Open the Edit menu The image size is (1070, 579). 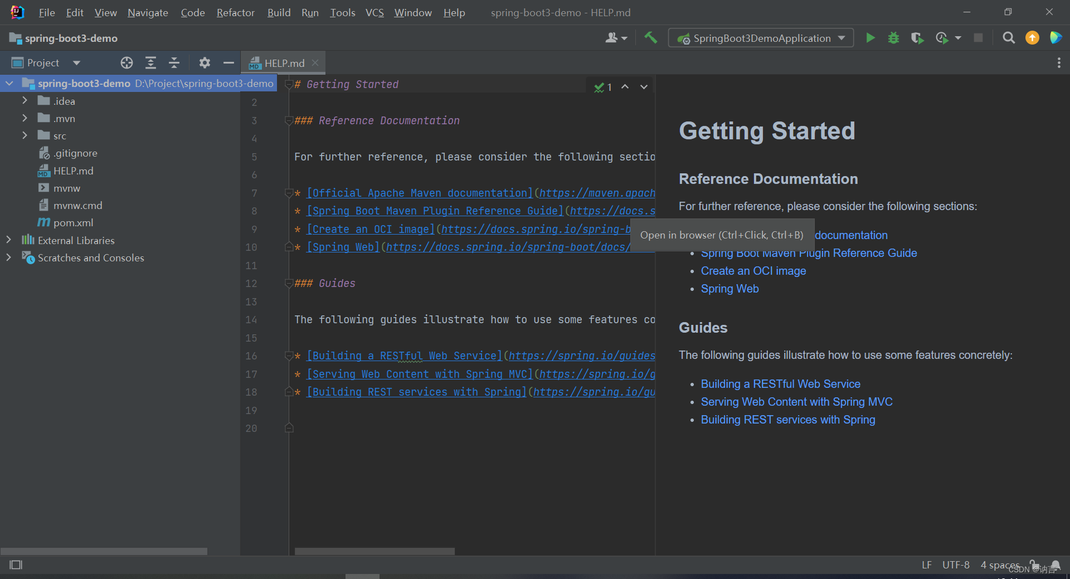[75, 12]
